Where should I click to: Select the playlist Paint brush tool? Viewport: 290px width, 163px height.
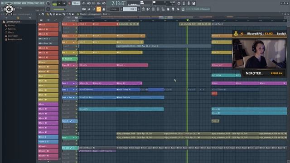51,14
